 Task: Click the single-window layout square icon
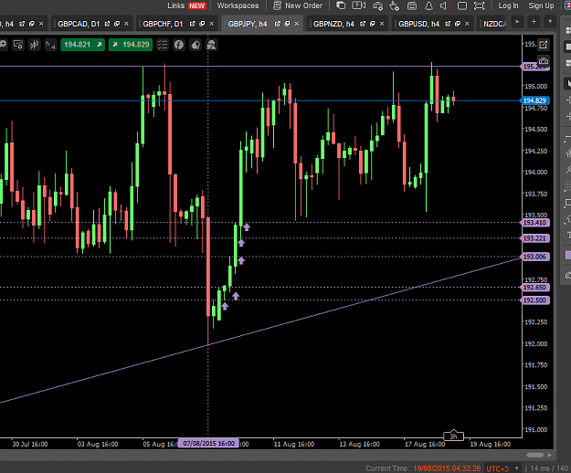pos(462,5)
